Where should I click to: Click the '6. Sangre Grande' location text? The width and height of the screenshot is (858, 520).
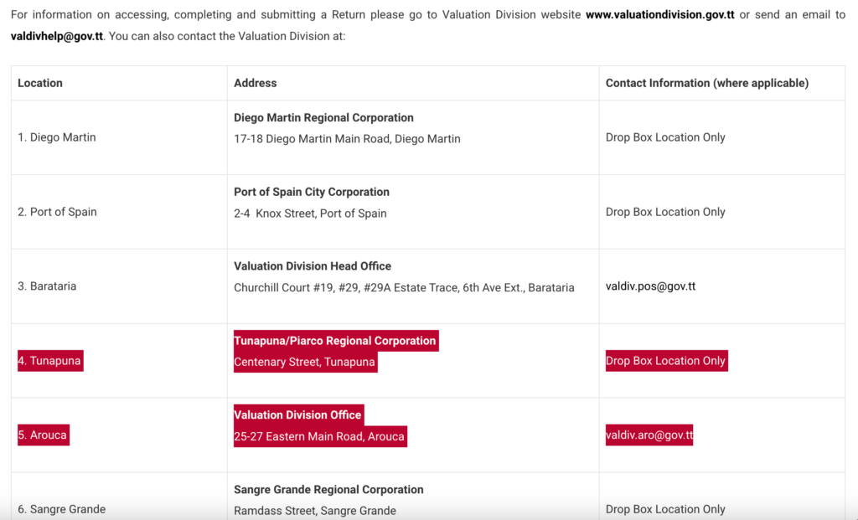coord(62,509)
